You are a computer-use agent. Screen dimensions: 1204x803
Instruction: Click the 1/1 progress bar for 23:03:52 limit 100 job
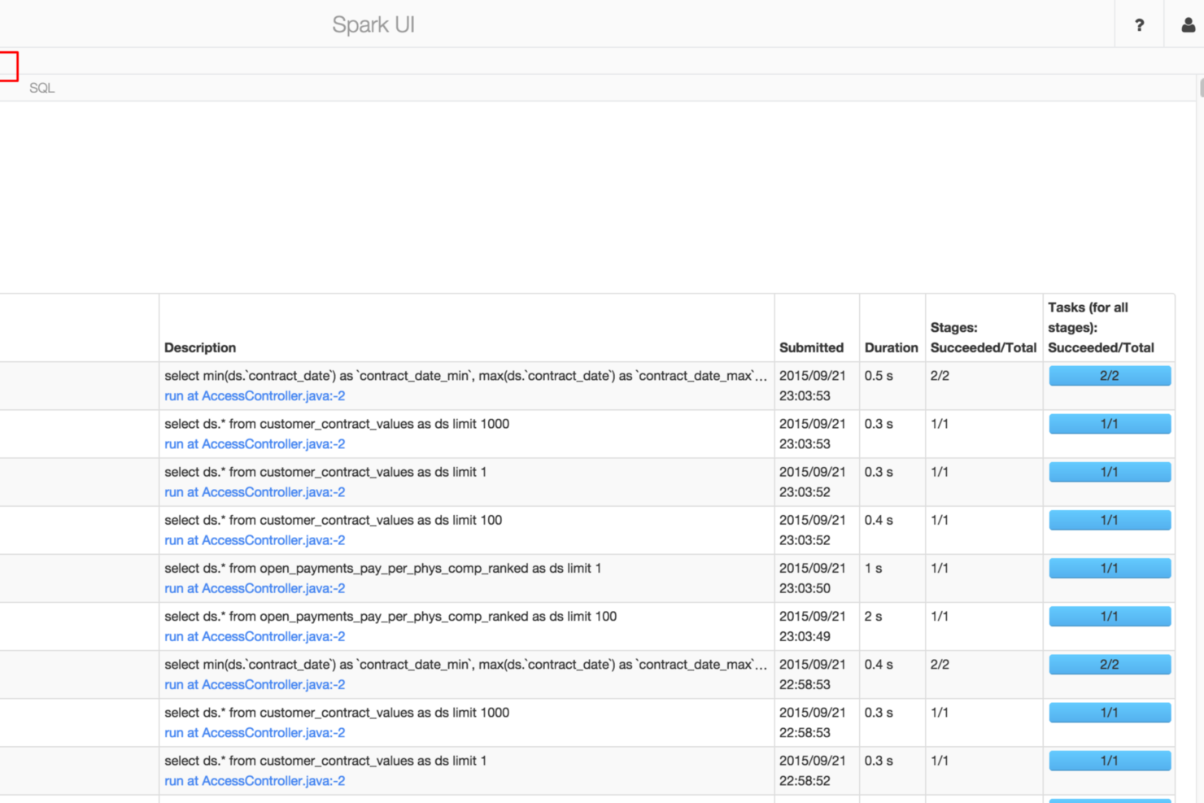(x=1110, y=521)
